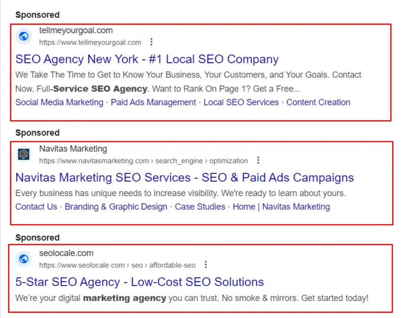The height and width of the screenshot is (318, 402).
Task: Open the 5-Star SEO Agency headline
Action: [139, 282]
